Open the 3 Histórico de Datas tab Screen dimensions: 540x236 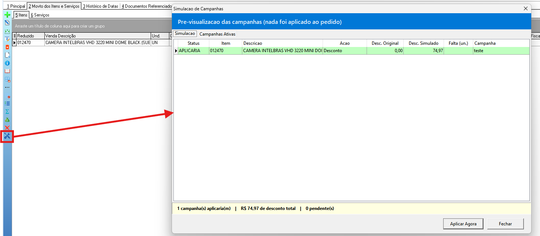pos(100,6)
